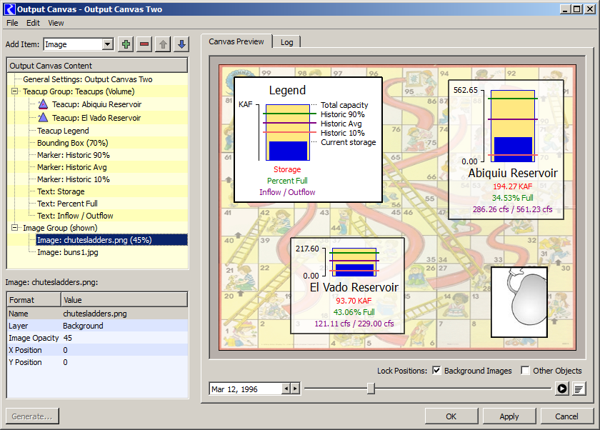Click the Mar 12, 1996 date field
Screen dimensions: 600x430
(x=246, y=389)
